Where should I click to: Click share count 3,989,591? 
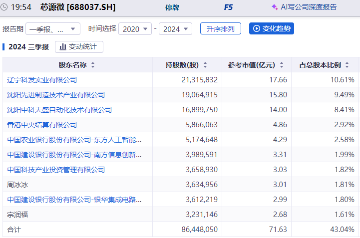pyautogui.click(x=202, y=155)
